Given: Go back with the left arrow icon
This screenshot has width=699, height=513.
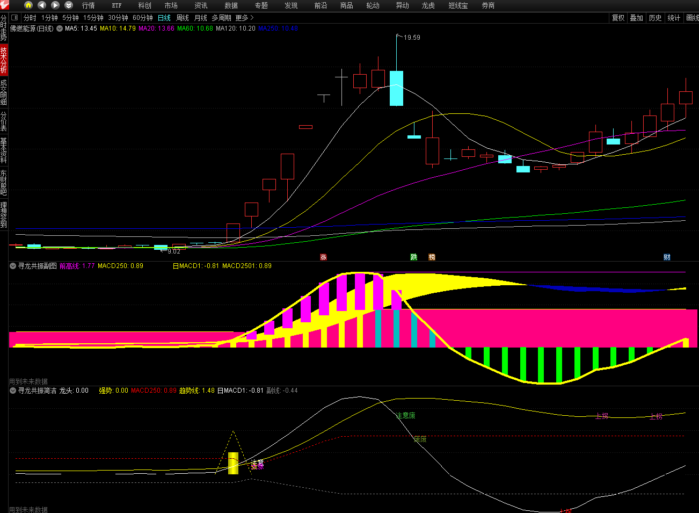Looking at the screenshot, I should (42, 5).
